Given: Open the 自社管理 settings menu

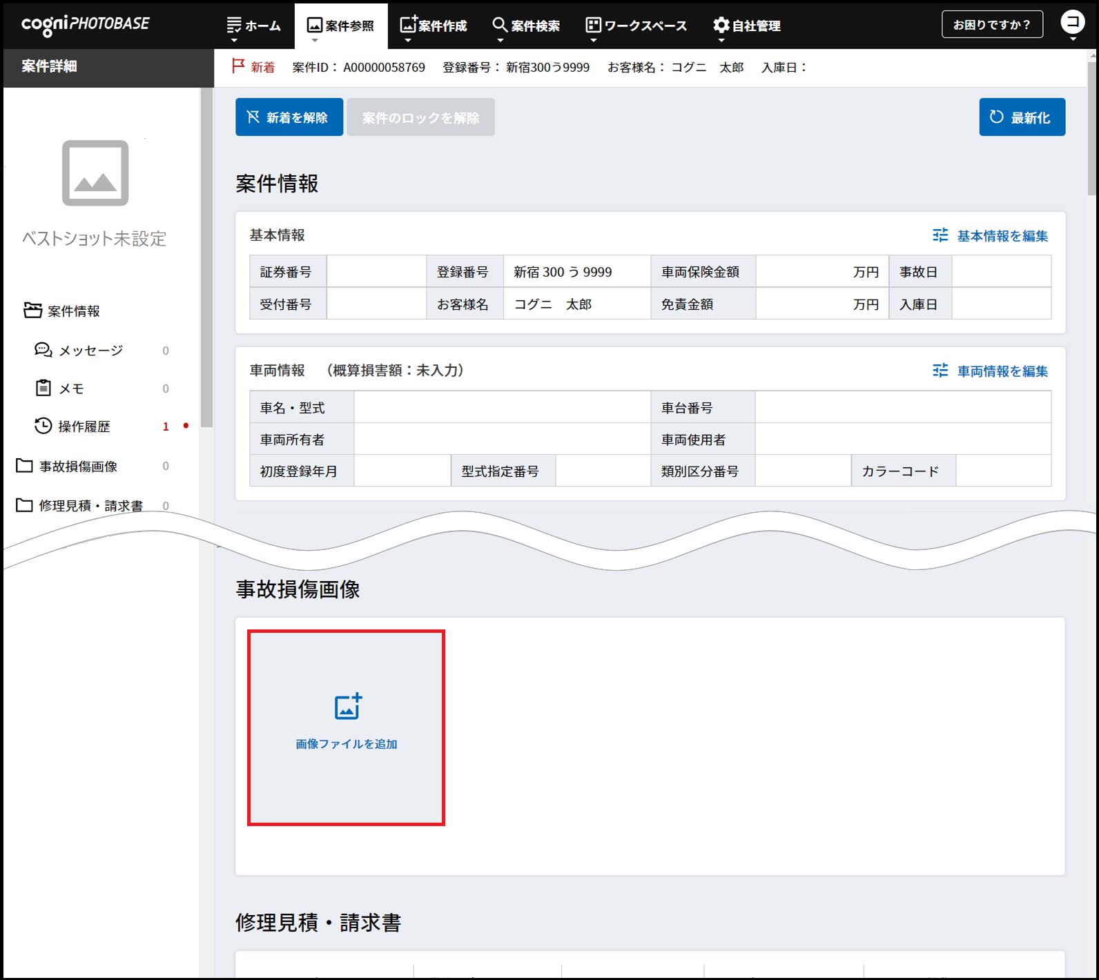Looking at the screenshot, I should [747, 26].
